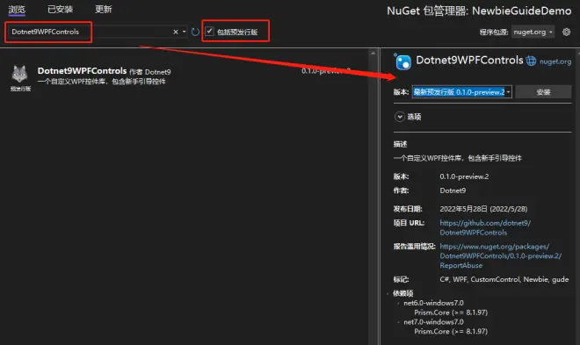Select the wolf package thumbnail in results

(19, 75)
